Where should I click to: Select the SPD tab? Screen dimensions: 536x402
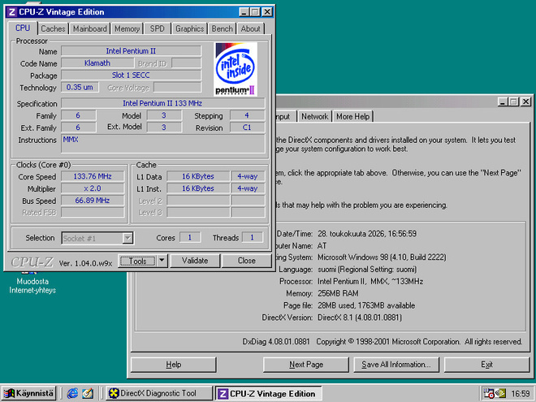[158, 28]
